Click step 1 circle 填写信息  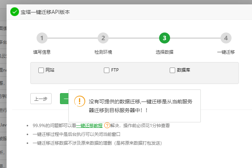[42, 38]
